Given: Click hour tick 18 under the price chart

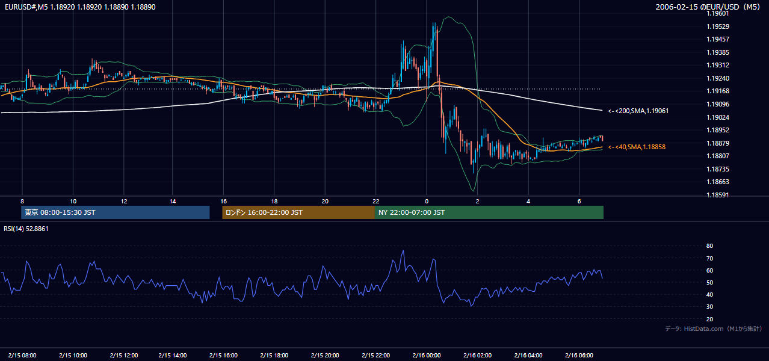Looking at the screenshot, I should [x=274, y=201].
